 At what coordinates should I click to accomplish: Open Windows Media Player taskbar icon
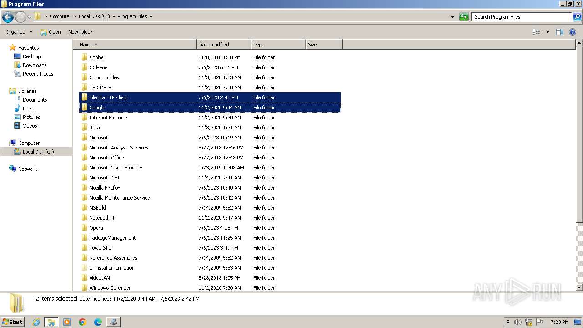[x=67, y=322]
